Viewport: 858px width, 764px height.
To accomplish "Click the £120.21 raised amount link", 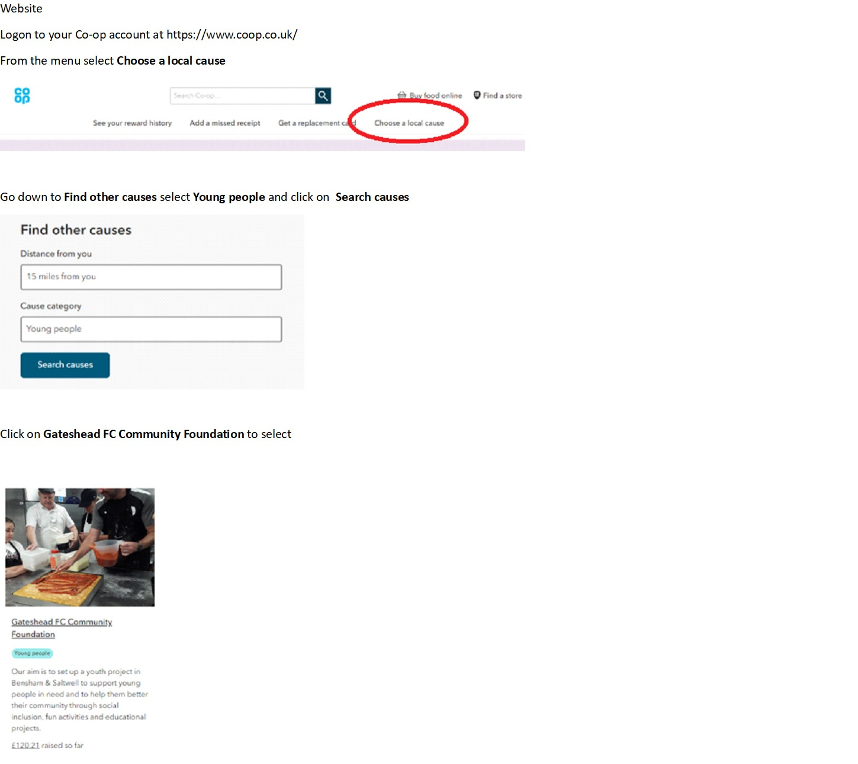I will tap(25, 746).
